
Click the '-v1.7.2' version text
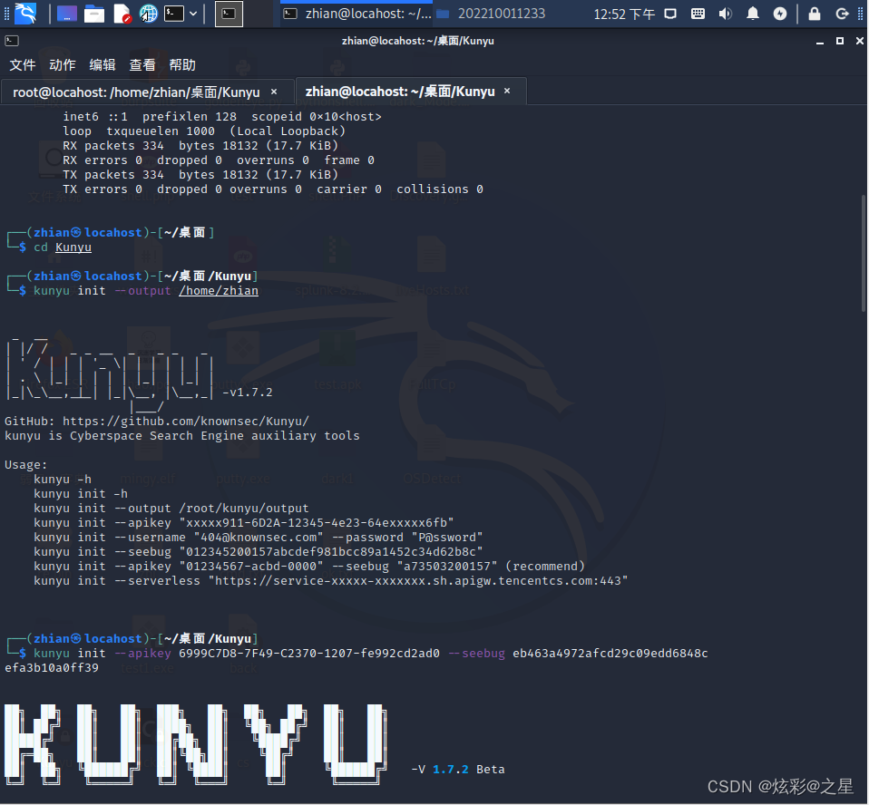tap(247, 393)
